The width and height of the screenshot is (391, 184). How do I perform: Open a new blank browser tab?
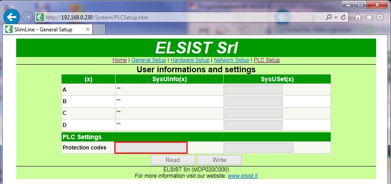coord(99,29)
